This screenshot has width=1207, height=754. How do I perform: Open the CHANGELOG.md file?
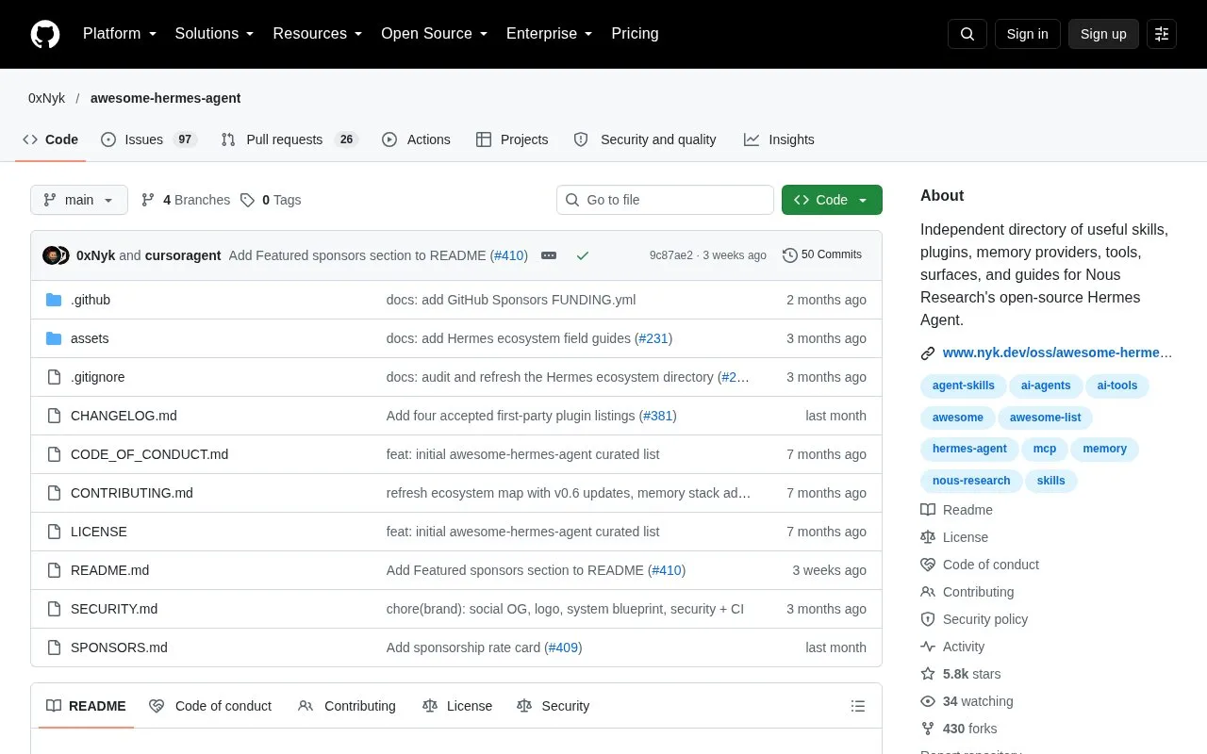124,416
